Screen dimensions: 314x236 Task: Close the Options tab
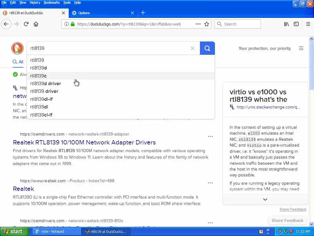(x=132, y=13)
